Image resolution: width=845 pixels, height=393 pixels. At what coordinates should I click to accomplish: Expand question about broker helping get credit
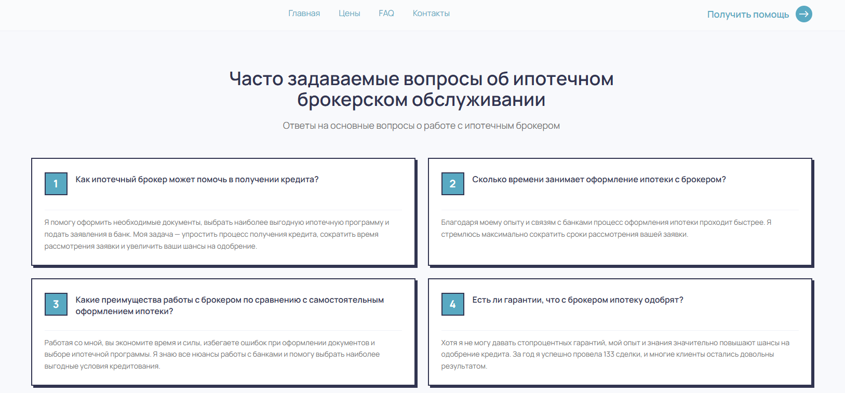(197, 180)
